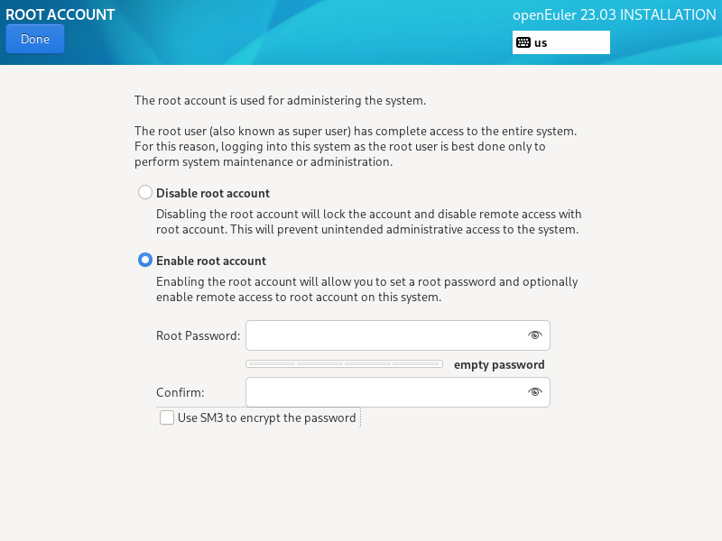Screen dimensions: 722x541
Task: Show password via Root Password eye icon
Action: click(x=535, y=335)
